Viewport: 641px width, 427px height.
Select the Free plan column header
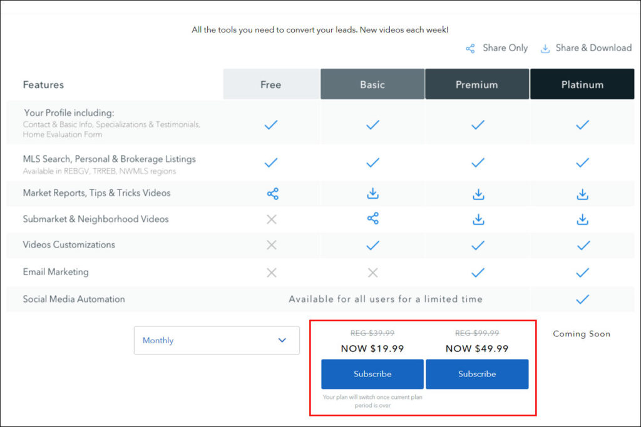(270, 84)
